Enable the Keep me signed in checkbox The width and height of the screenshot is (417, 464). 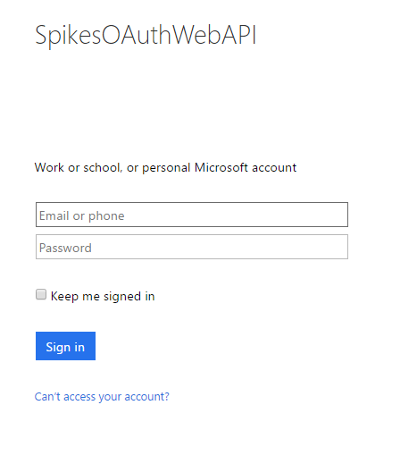(41, 294)
